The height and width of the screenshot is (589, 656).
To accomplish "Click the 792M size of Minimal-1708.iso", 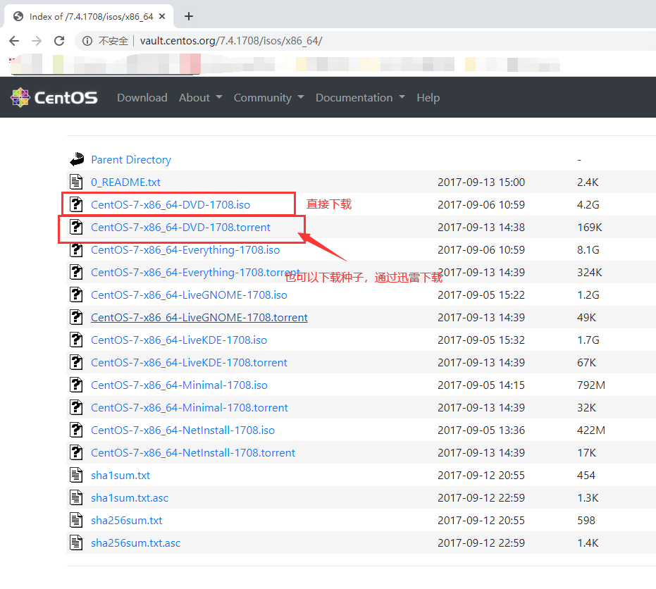I will pyautogui.click(x=590, y=385).
